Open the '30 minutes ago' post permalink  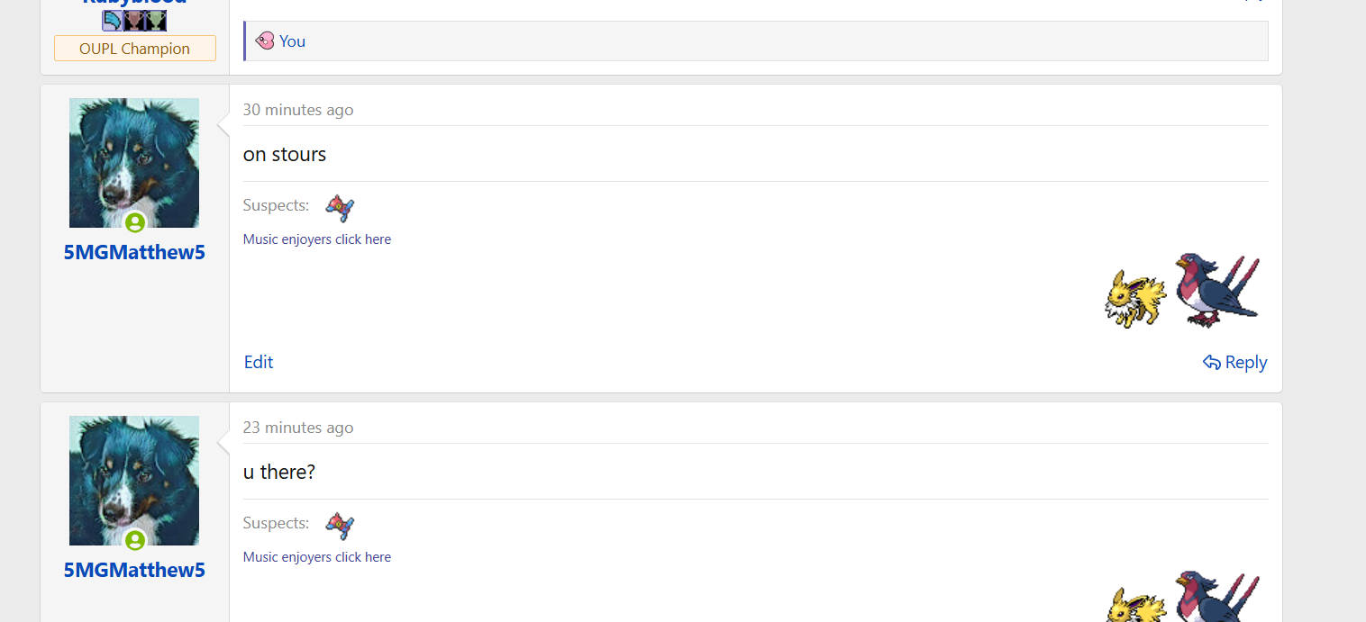(298, 110)
